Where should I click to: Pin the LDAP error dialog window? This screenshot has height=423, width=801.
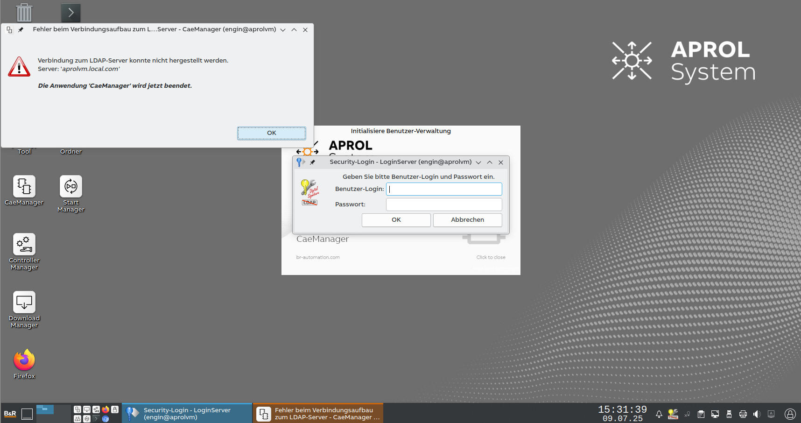21,29
